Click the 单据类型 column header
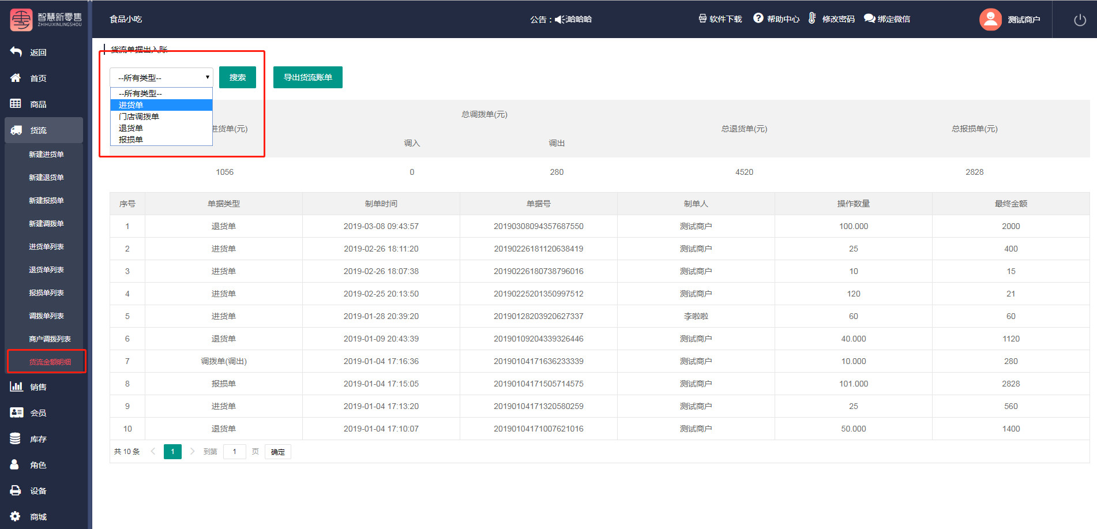Viewport: 1097px width, 529px height. point(224,204)
